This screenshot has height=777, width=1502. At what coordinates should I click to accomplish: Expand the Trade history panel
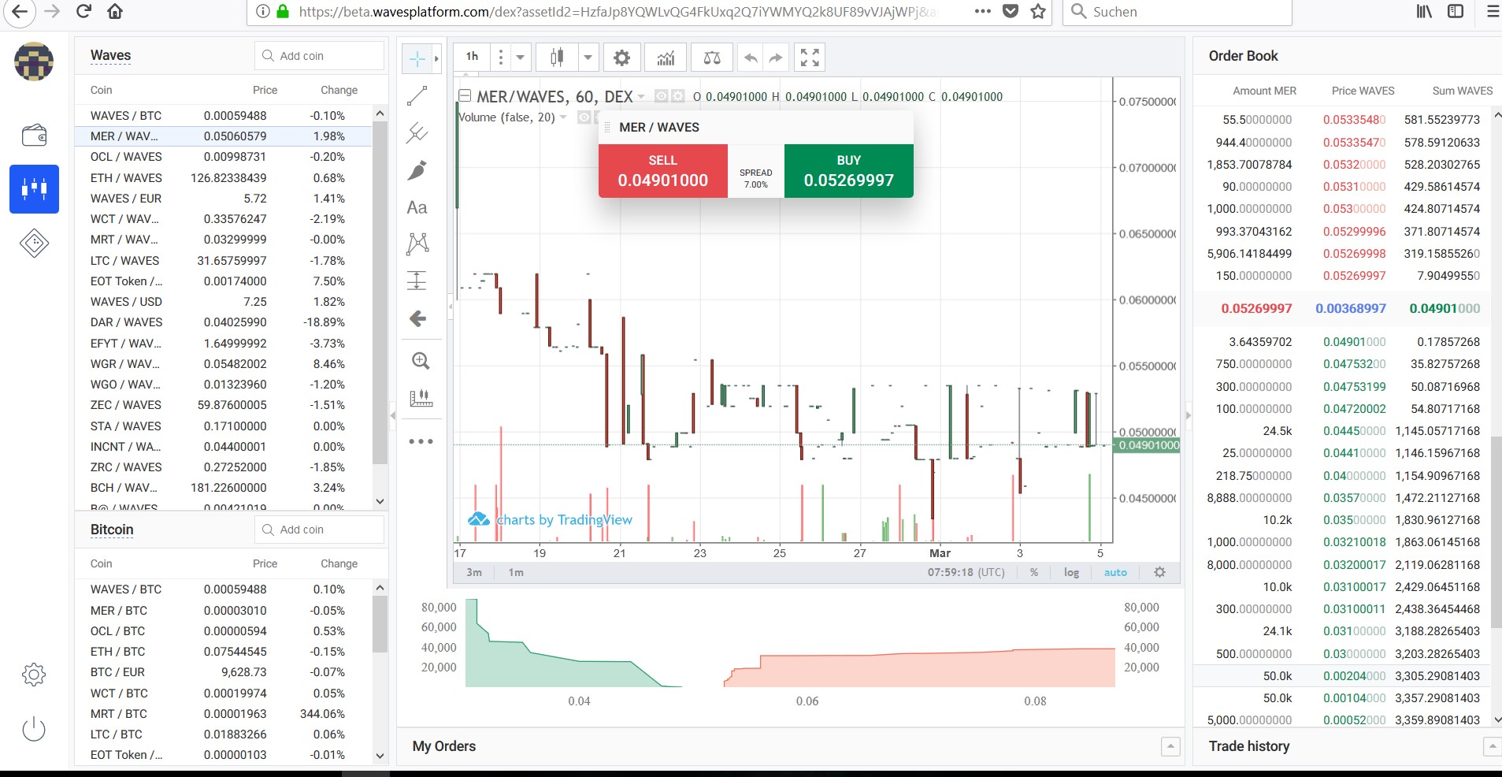(x=1492, y=746)
